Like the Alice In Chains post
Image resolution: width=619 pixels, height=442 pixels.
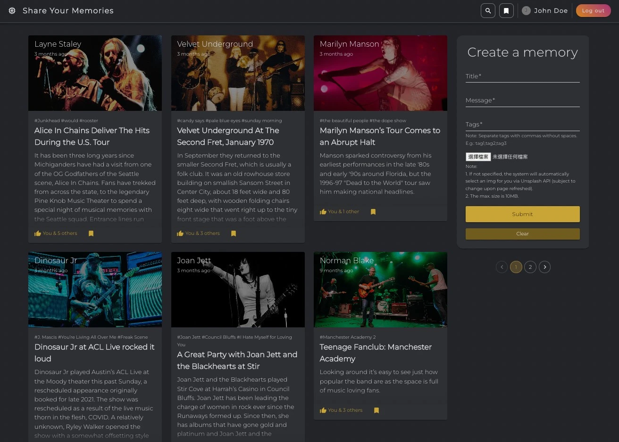[38, 233]
